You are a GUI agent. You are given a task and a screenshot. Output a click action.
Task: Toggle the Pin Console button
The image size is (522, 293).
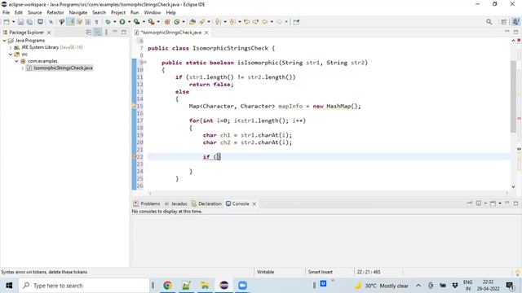pos(470,203)
